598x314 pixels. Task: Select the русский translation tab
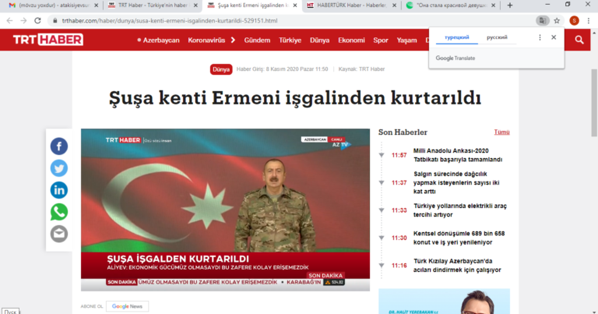point(497,37)
